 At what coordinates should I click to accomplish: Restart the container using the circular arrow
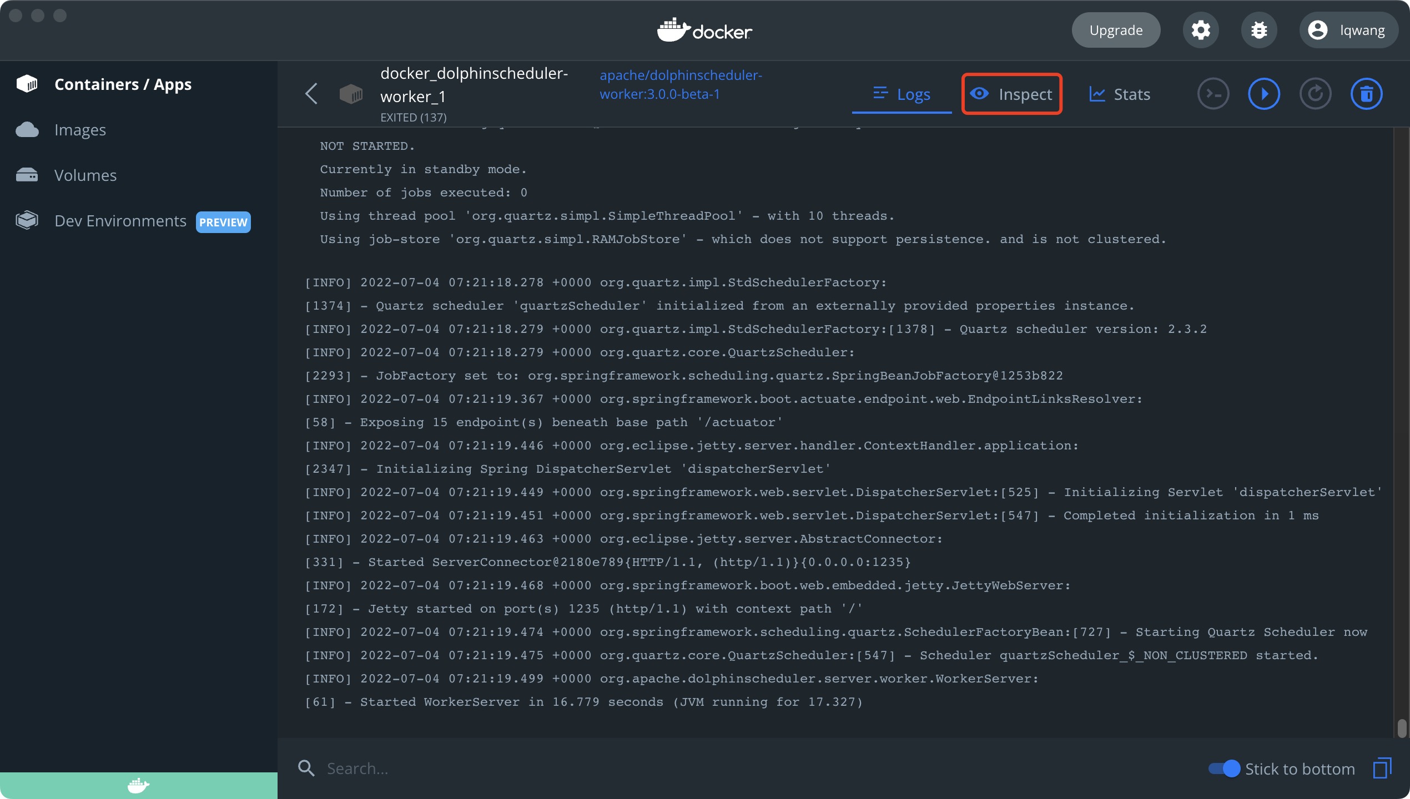1315,94
